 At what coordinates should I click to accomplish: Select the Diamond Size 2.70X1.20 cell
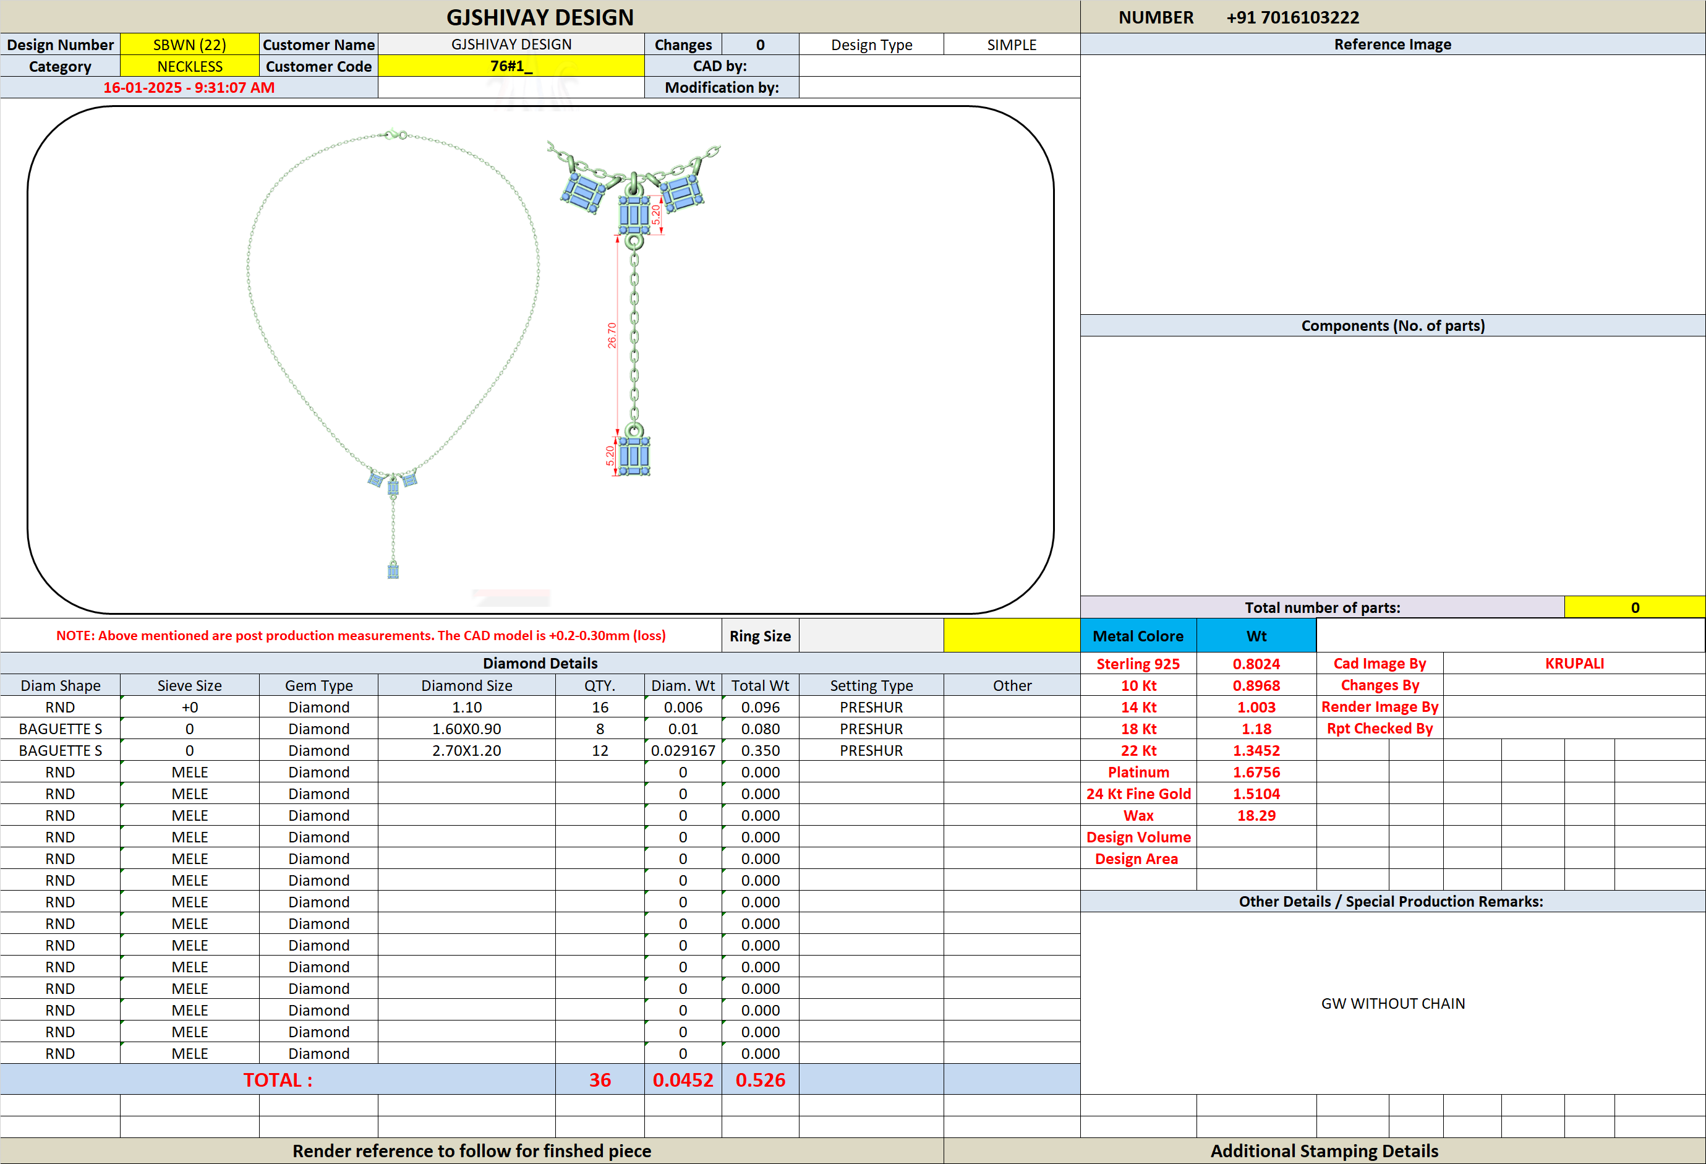467,751
